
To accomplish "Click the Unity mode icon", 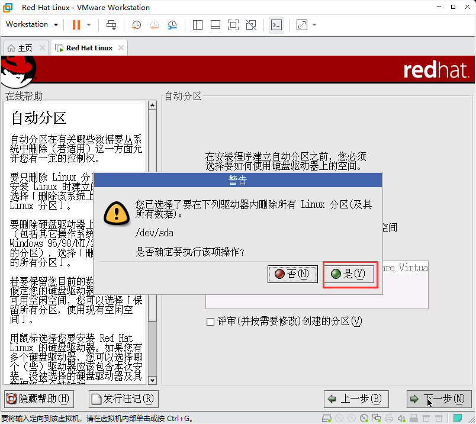I will (x=251, y=25).
